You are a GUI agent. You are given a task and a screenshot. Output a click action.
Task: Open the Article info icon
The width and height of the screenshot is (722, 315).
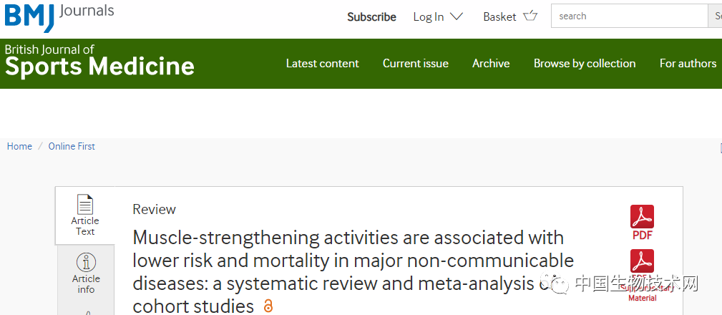pyautogui.click(x=86, y=263)
